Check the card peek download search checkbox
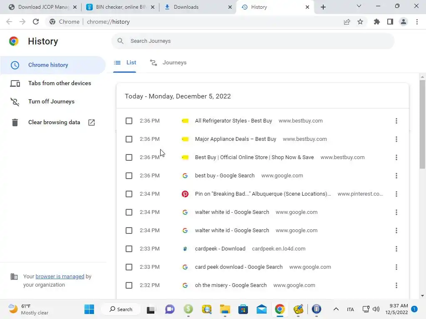Screen dimensions: 426x319 [x=129, y=267]
